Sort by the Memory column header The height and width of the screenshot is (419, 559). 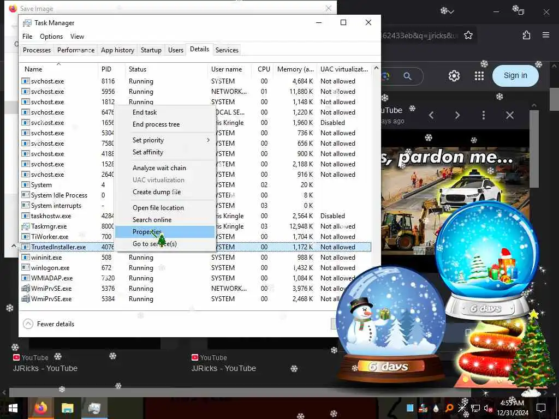coord(295,69)
